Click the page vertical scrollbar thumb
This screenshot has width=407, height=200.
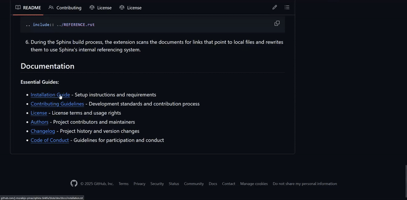pyautogui.click(x=406, y=181)
